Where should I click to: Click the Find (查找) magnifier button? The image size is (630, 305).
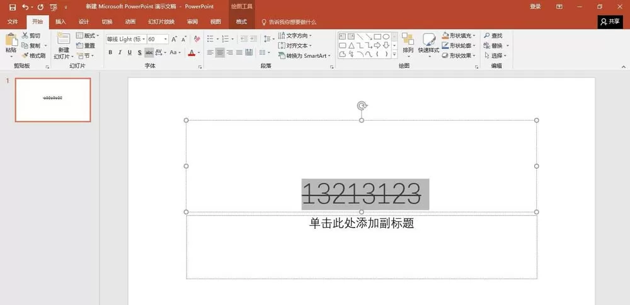(493, 36)
